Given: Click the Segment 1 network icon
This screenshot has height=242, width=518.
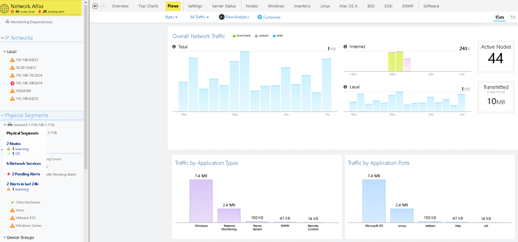Looking at the screenshot, I should coord(10,125).
